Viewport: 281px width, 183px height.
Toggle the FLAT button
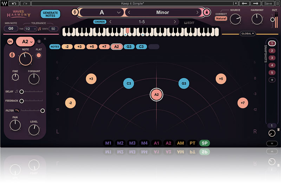click(x=39, y=55)
